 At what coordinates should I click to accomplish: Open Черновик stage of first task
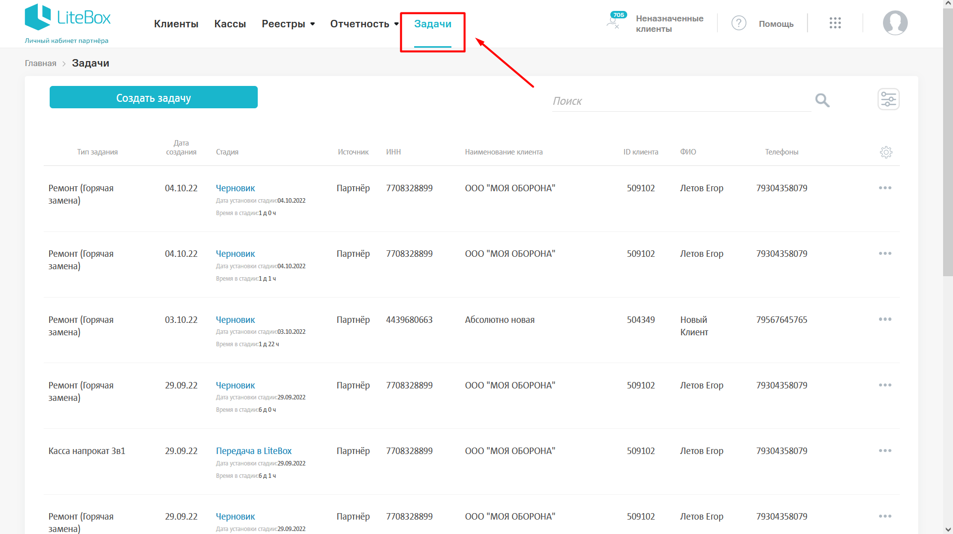(x=235, y=188)
